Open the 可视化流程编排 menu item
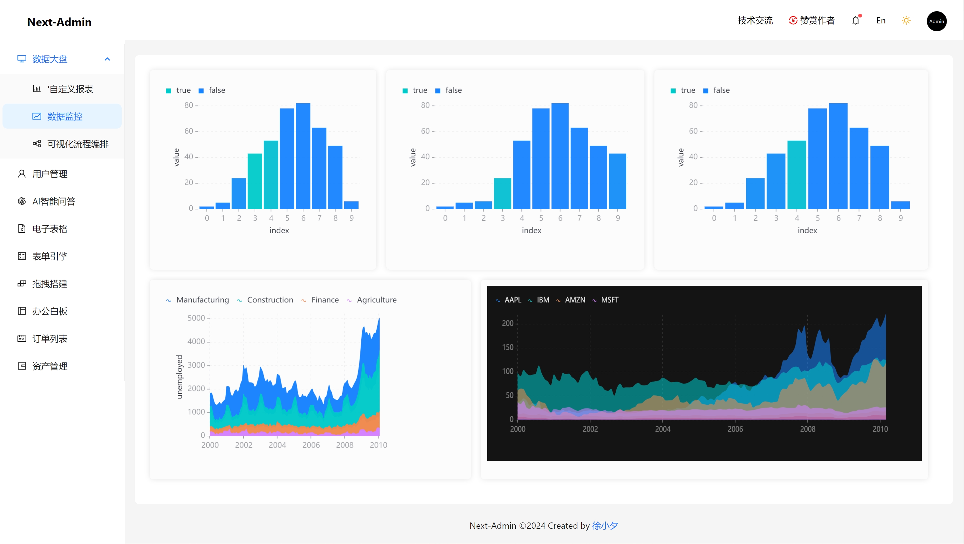This screenshot has width=964, height=544. 77,144
